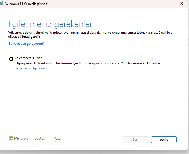The width and height of the screenshot is (189, 154).
Task: Click the 'Windows 11 Güncelleştirmesi' title text
Action: point(26,4)
